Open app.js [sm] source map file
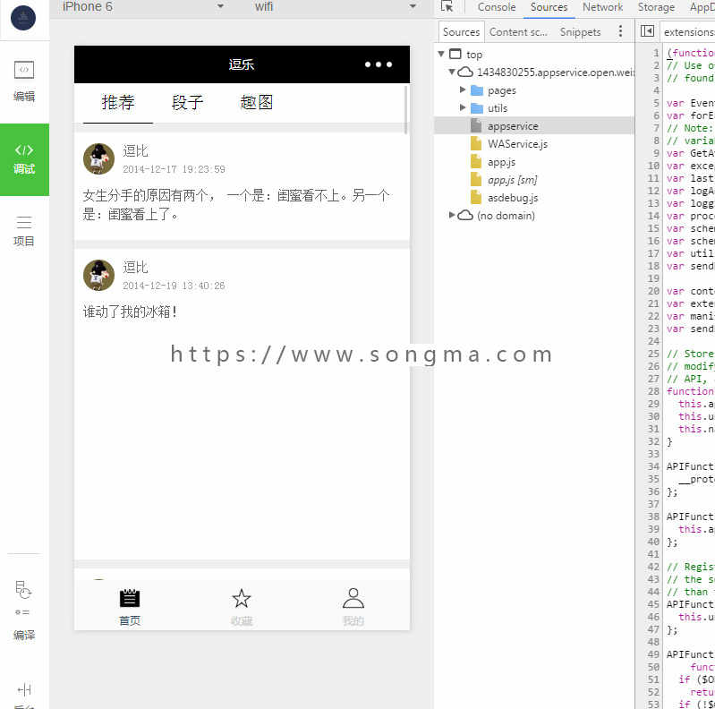 point(512,180)
